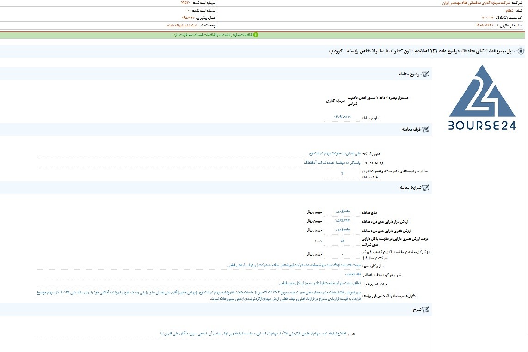Click the zero value in the sales revenue row
The height and width of the screenshot is (352, 528).
coord(342,254)
